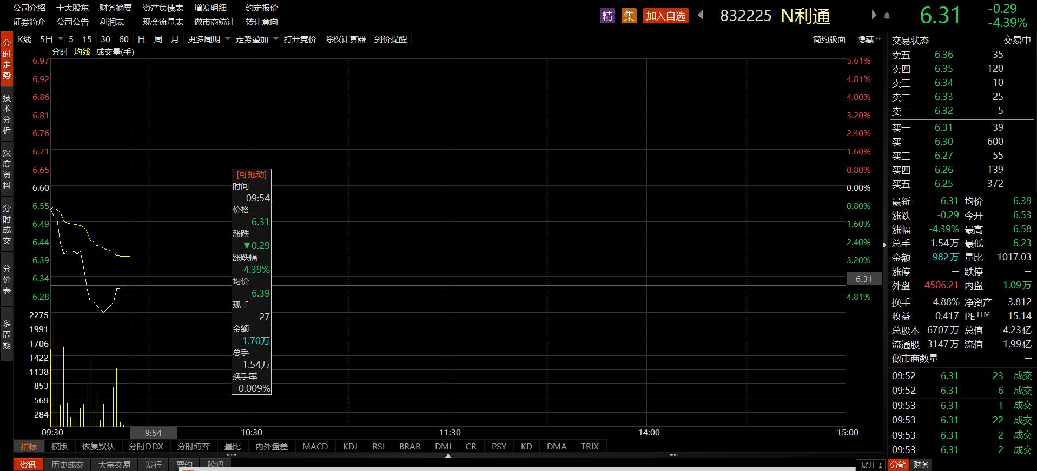Image resolution: width=1037 pixels, height=471 pixels.
Task: Click the 展开 expand control
Action: click(871, 465)
